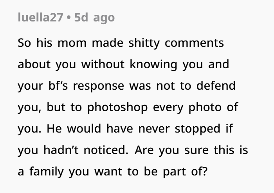
Task: Click the word "defend" in the comment
Action: pos(217,85)
